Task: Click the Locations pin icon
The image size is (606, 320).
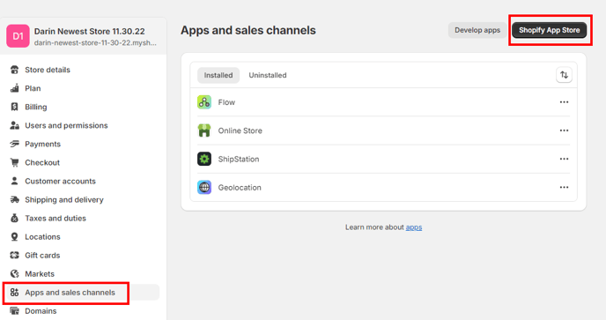Action: tap(15, 237)
